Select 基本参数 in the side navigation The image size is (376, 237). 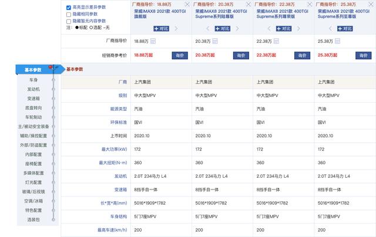coord(33,70)
